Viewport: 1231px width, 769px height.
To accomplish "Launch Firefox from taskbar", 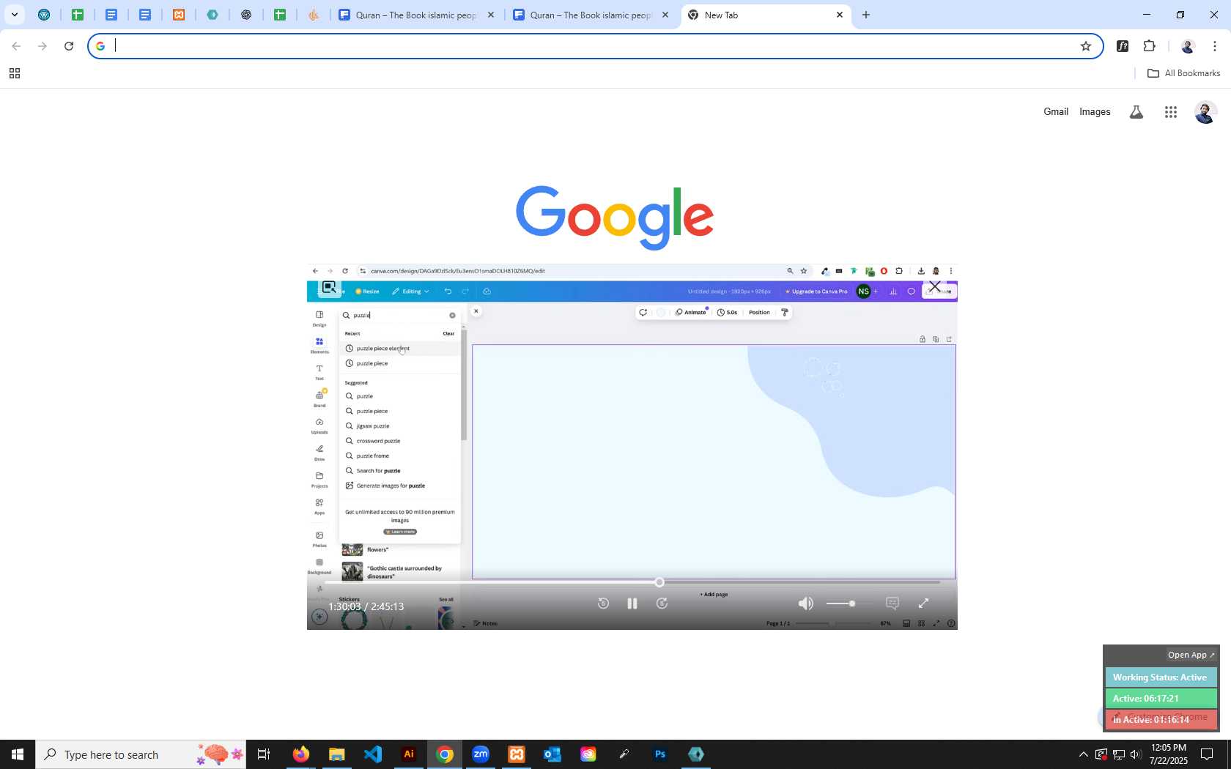I will [301, 754].
